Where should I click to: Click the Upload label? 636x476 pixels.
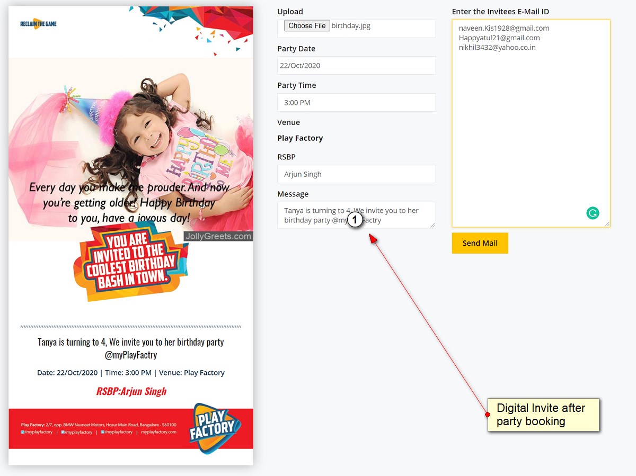pyautogui.click(x=290, y=12)
